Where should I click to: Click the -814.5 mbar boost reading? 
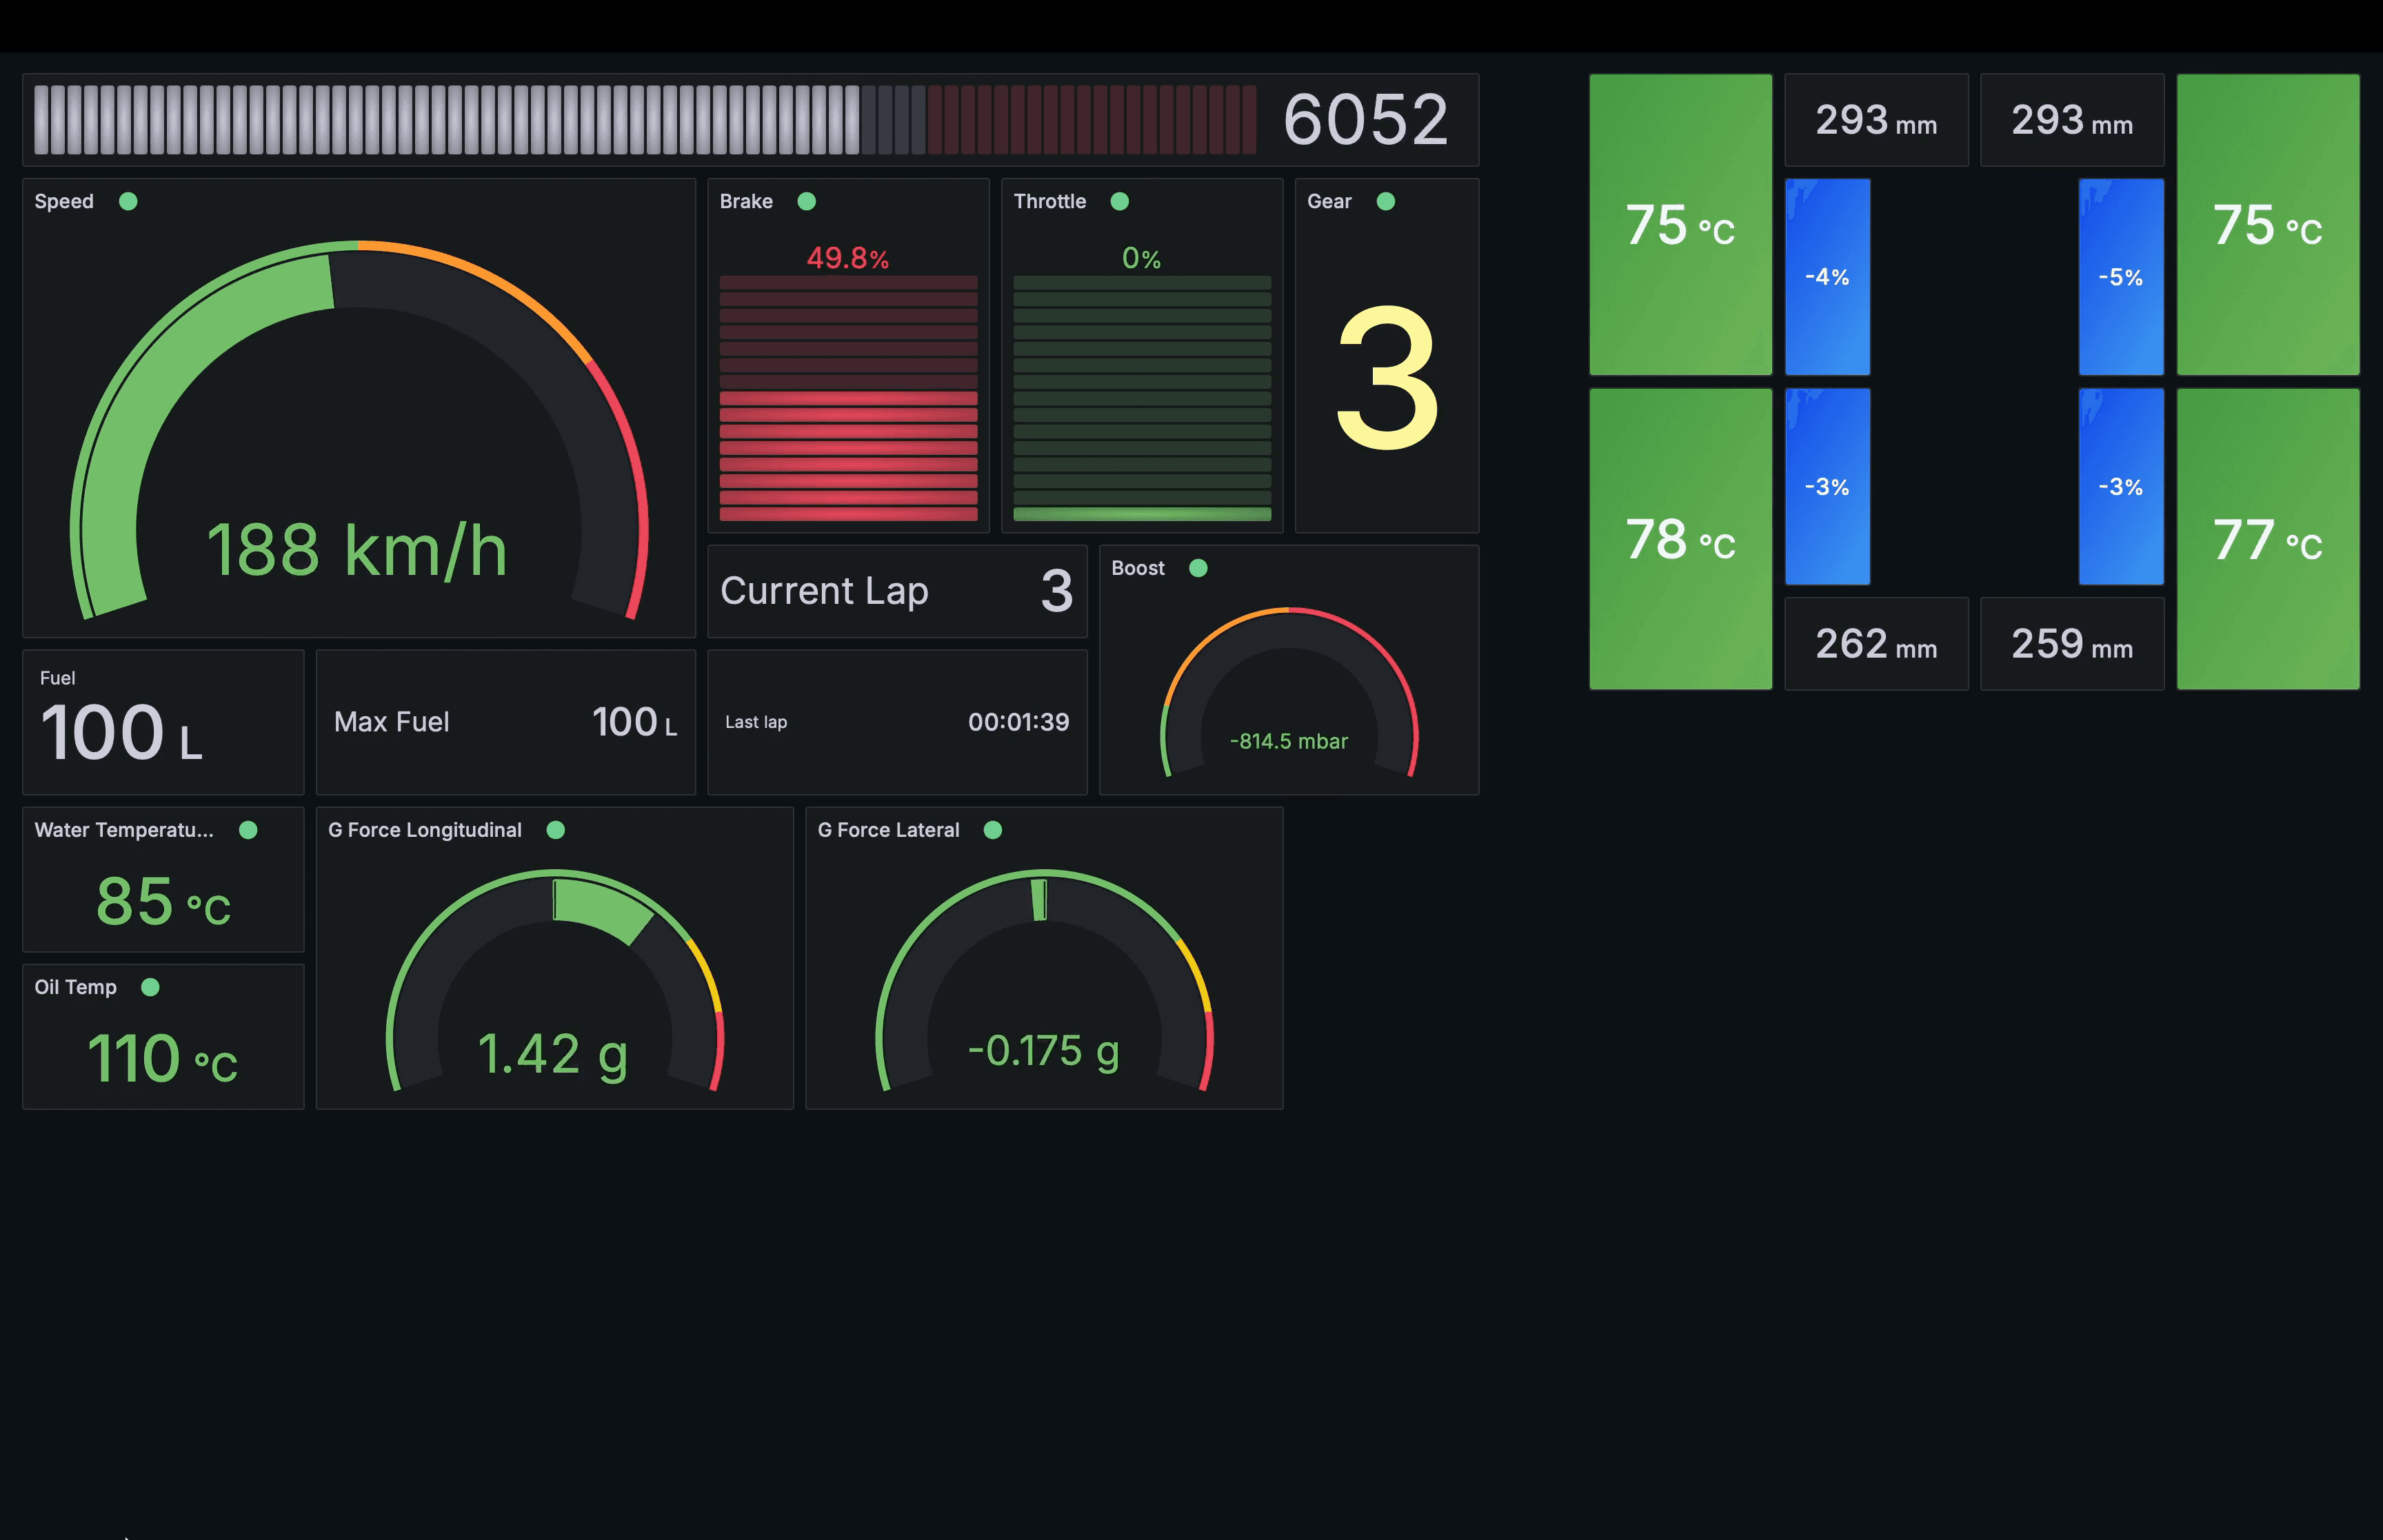[1289, 741]
